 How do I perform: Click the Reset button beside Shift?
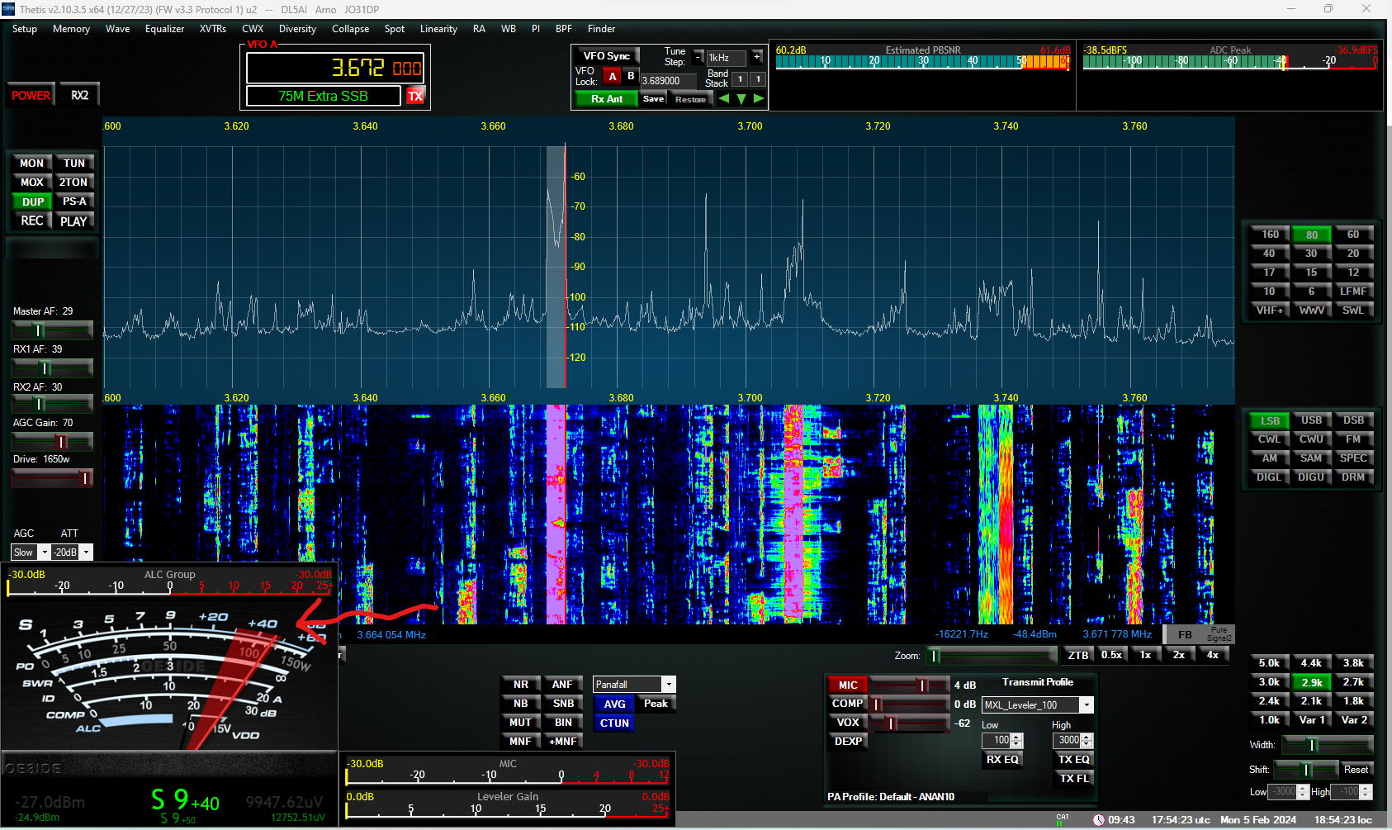click(1356, 769)
